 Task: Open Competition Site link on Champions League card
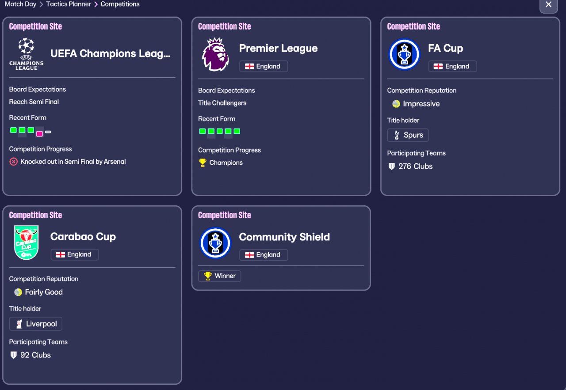click(x=35, y=27)
